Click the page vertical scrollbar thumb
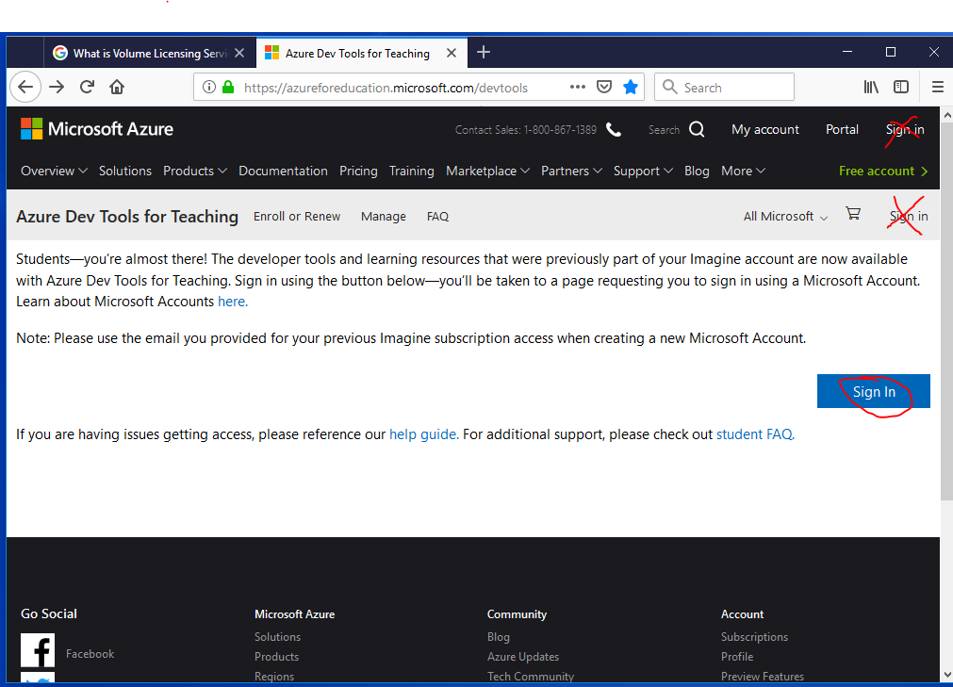 tap(946, 310)
